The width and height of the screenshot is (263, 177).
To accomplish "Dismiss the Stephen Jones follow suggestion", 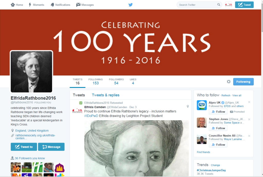I will (x=249, y=119).
